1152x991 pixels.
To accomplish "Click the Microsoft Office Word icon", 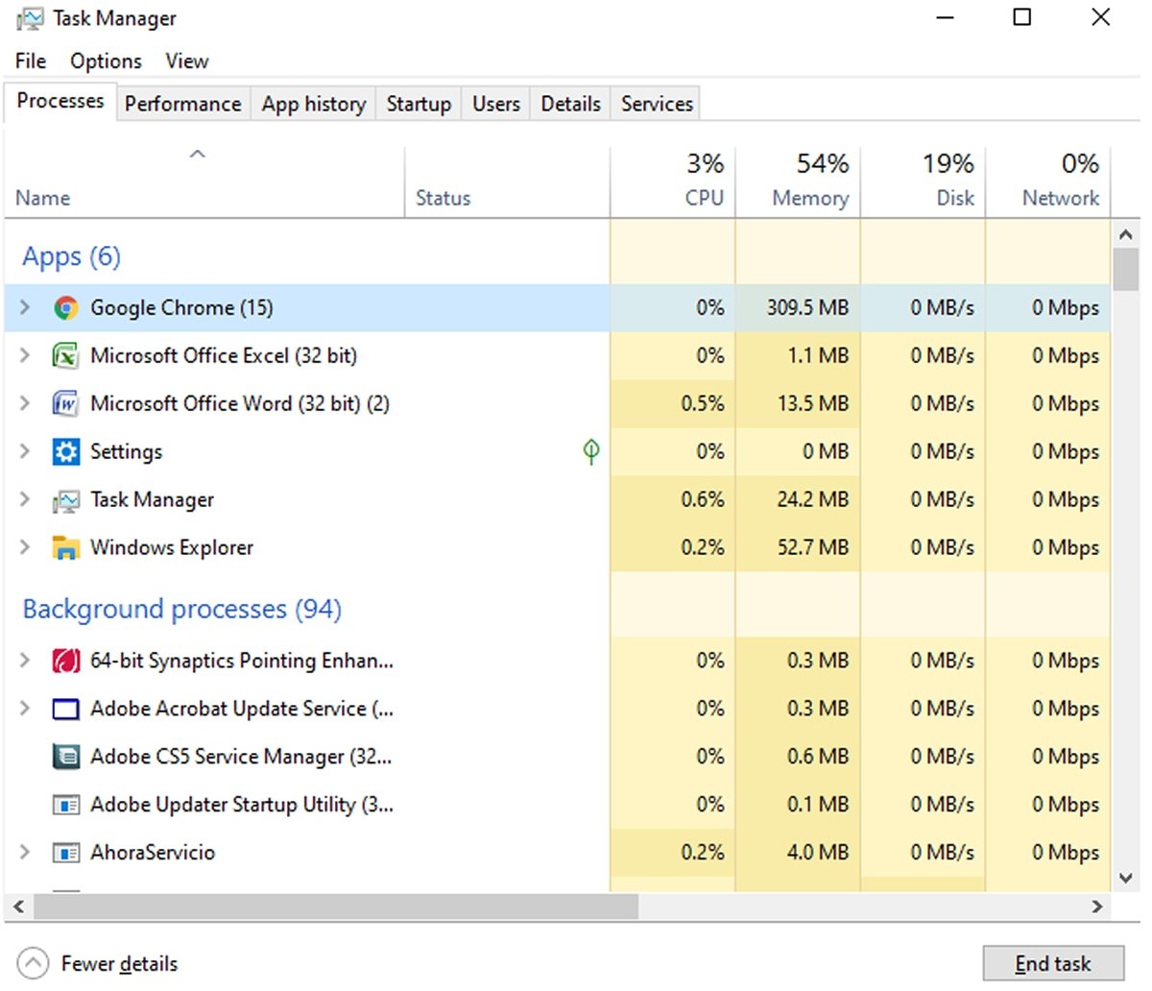I will [x=65, y=404].
